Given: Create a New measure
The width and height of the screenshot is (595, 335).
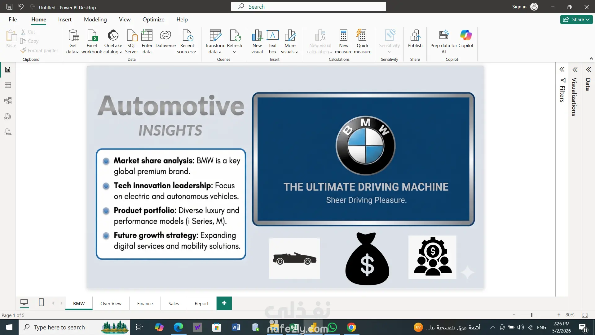Looking at the screenshot, I should click(344, 42).
